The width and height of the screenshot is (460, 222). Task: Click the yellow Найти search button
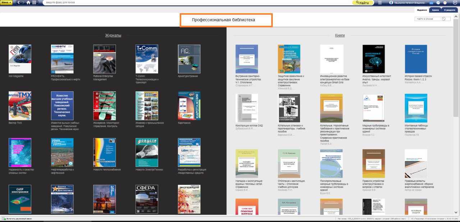pyautogui.click(x=363, y=3)
